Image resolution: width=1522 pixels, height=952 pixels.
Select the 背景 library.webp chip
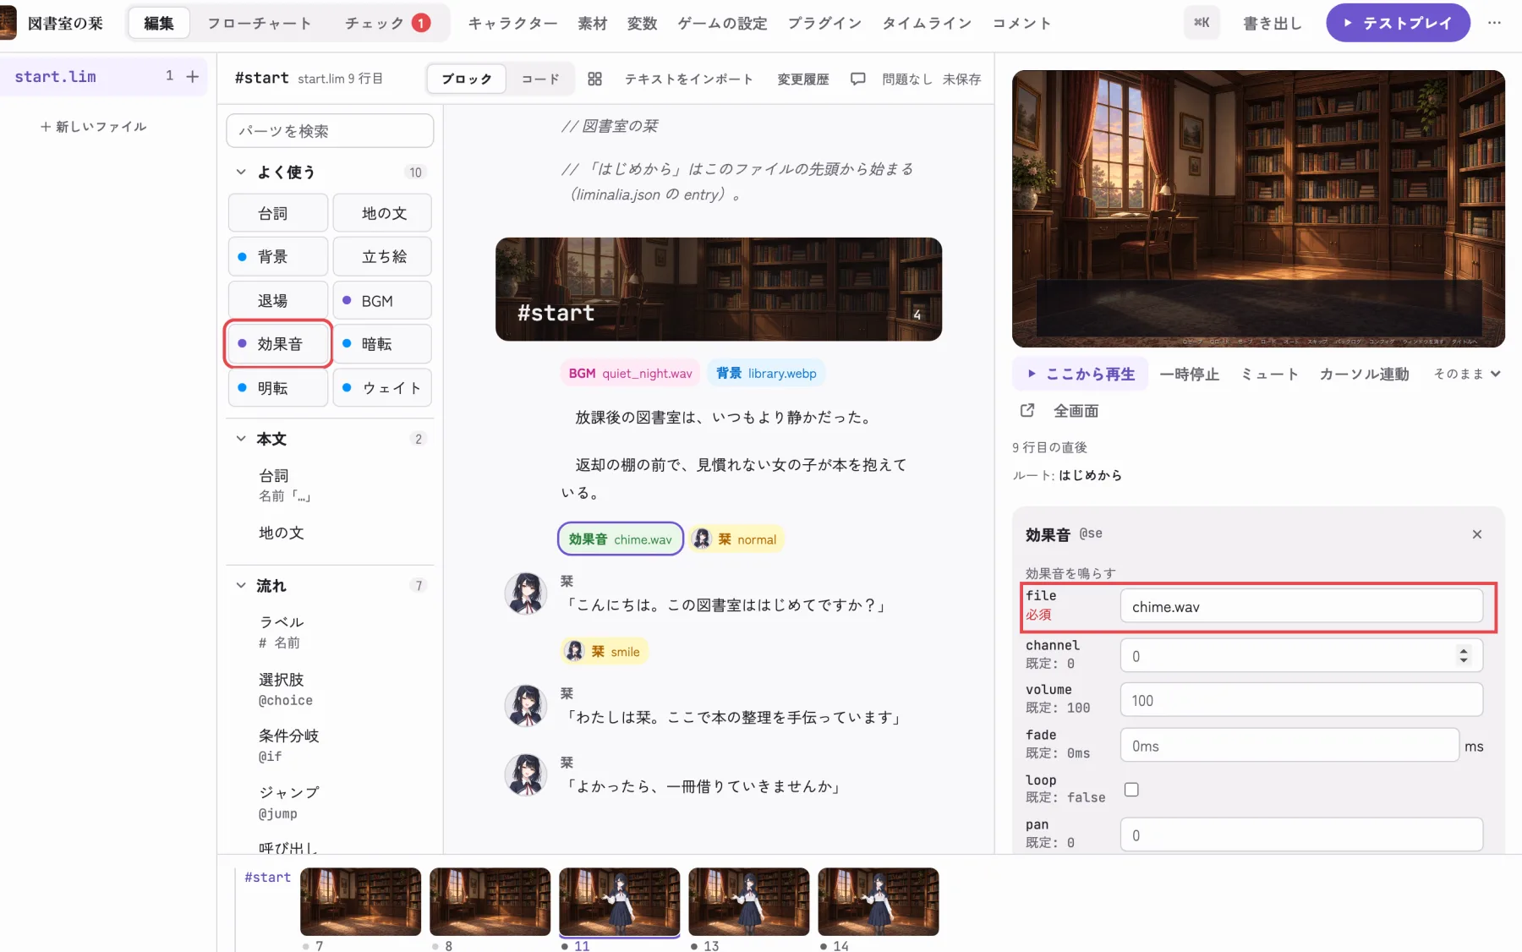point(766,373)
